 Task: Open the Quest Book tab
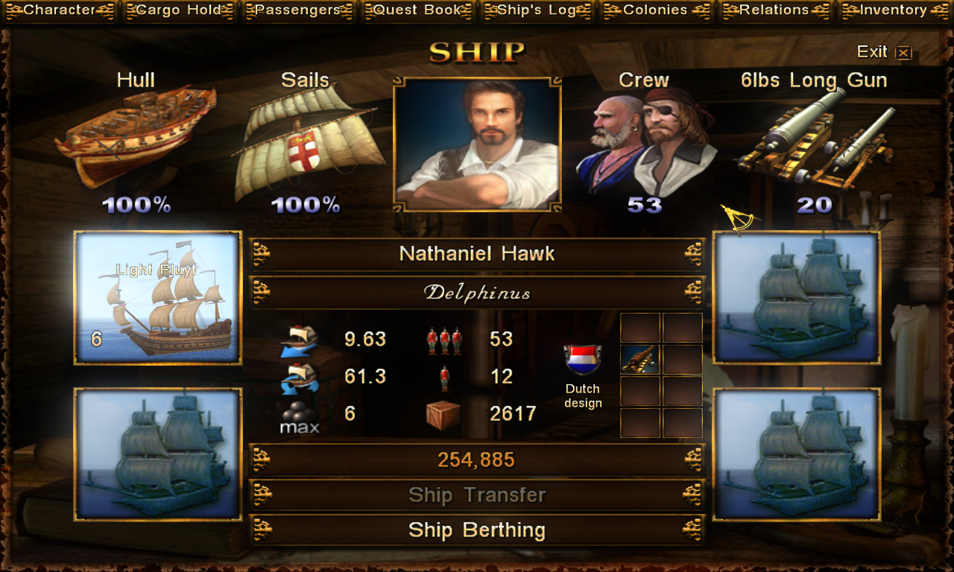pyautogui.click(x=417, y=10)
